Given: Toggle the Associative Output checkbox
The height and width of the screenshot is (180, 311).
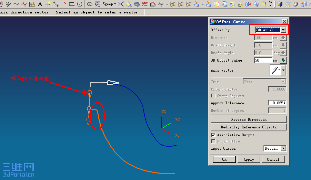Looking at the screenshot, I should coord(213,135).
